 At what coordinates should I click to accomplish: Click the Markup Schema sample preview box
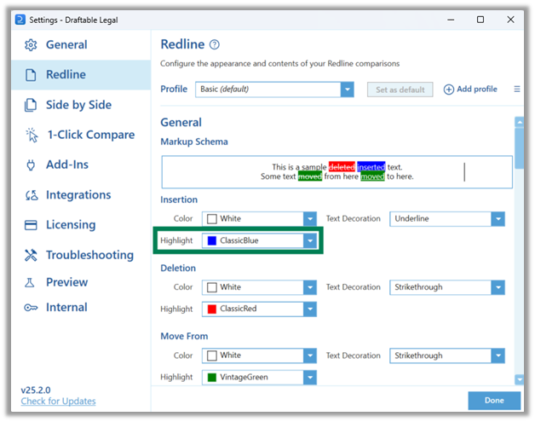point(337,172)
